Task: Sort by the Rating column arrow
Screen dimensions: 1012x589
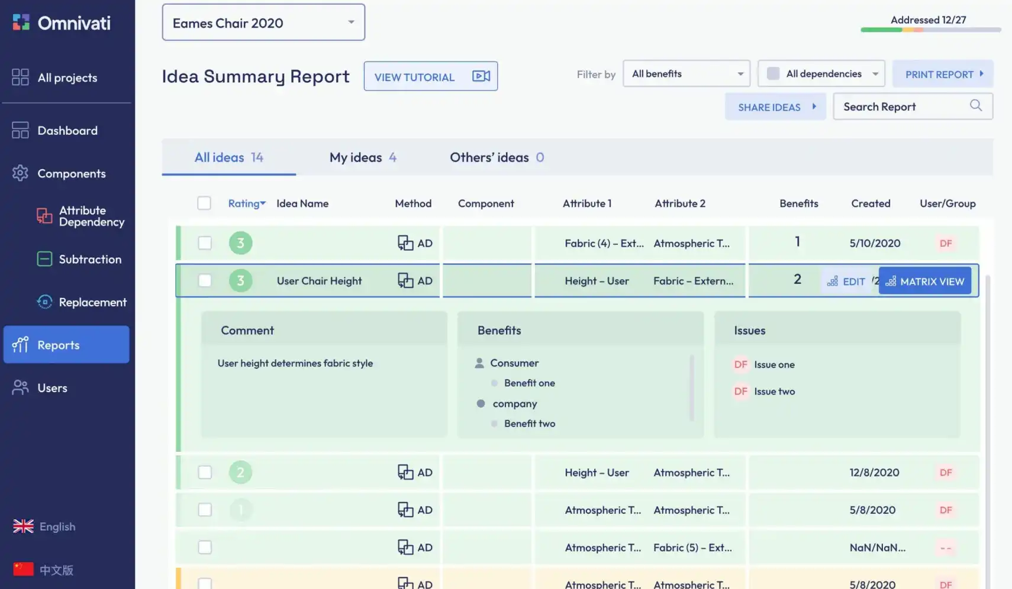Action: point(263,203)
